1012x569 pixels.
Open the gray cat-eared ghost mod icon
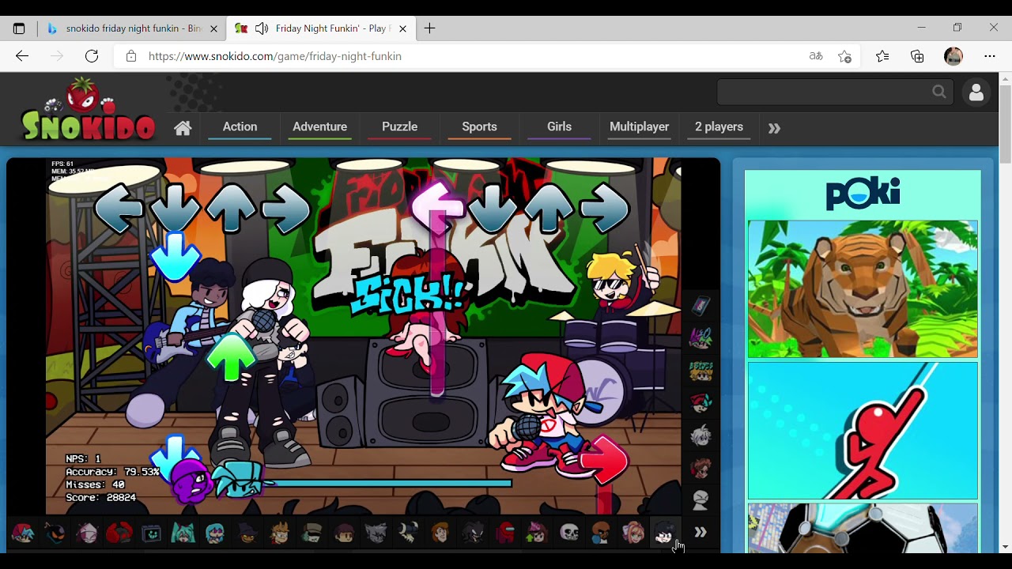(376, 533)
